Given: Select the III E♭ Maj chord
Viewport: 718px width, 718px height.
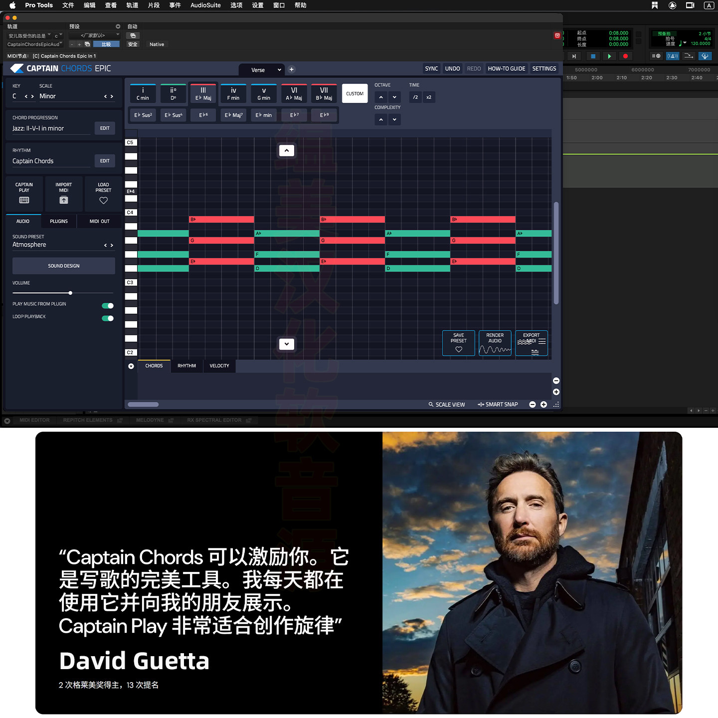Looking at the screenshot, I should click(x=203, y=93).
